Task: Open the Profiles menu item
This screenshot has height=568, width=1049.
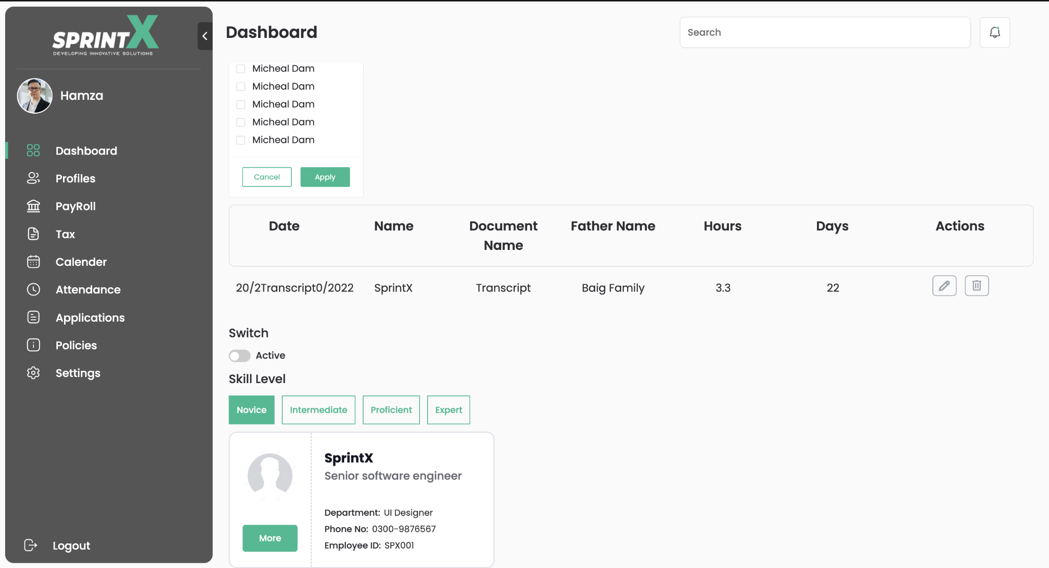Action: pyautogui.click(x=75, y=178)
